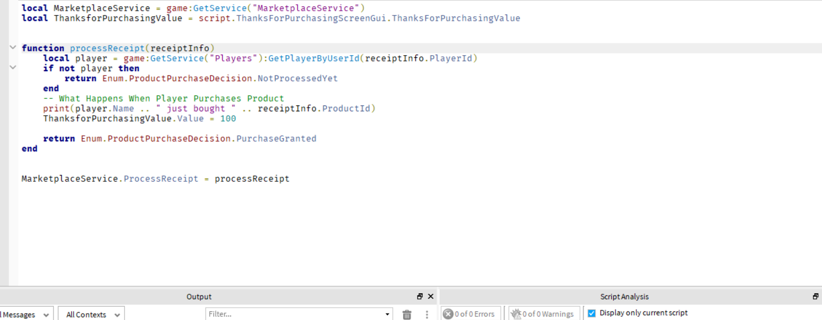Click the 0 of 0 Errors button

click(x=471, y=314)
